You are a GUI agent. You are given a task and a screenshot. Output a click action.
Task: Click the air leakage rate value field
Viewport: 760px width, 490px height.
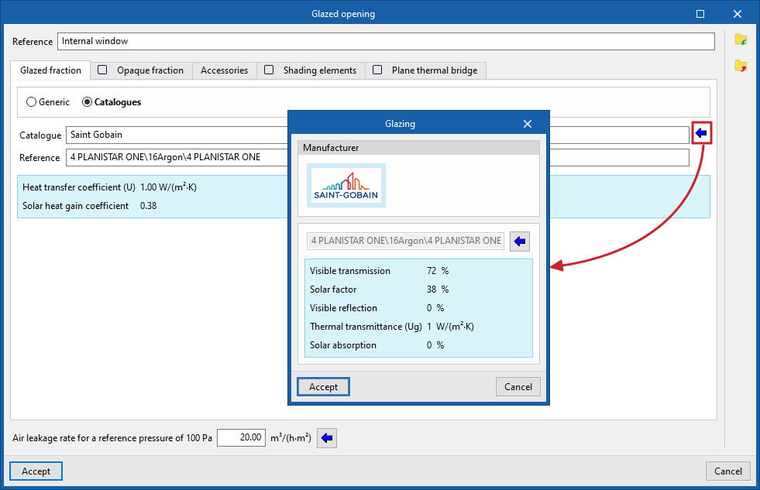(242, 437)
